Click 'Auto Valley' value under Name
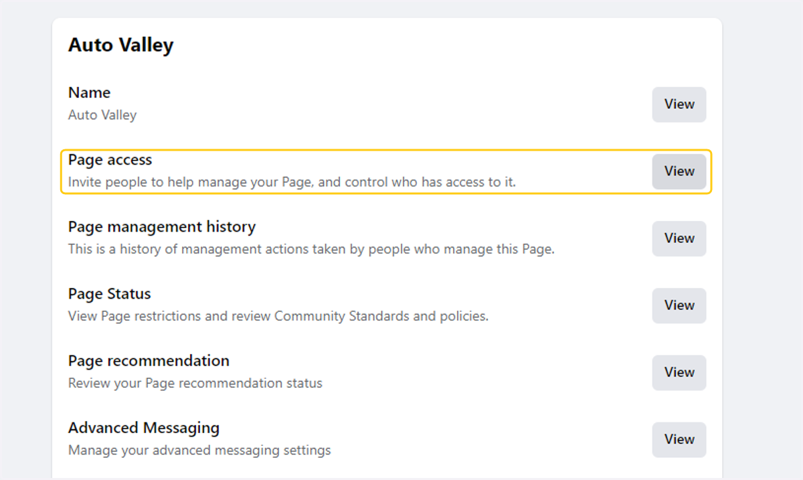Viewport: 803px width, 480px height. [x=102, y=115]
